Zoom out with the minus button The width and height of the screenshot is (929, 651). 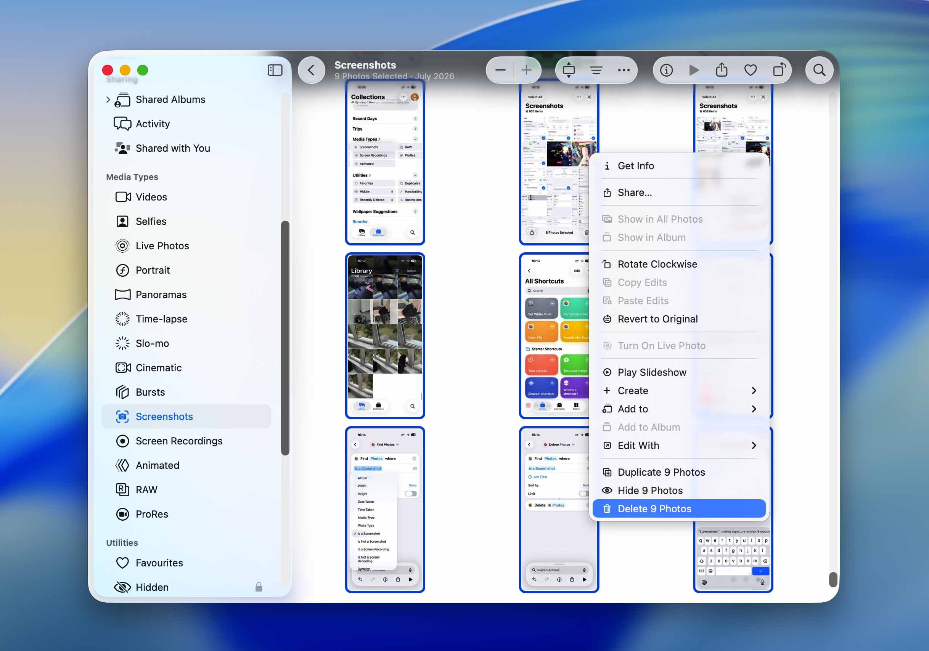click(500, 71)
